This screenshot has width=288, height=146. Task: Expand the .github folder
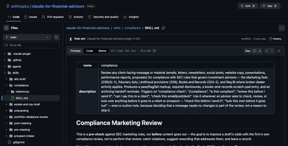[x=5, y=60]
